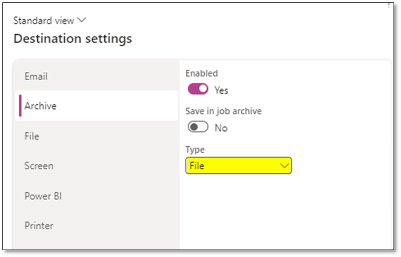The width and height of the screenshot is (401, 257).
Task: Enable the Save in job archive toggle
Action: click(198, 128)
